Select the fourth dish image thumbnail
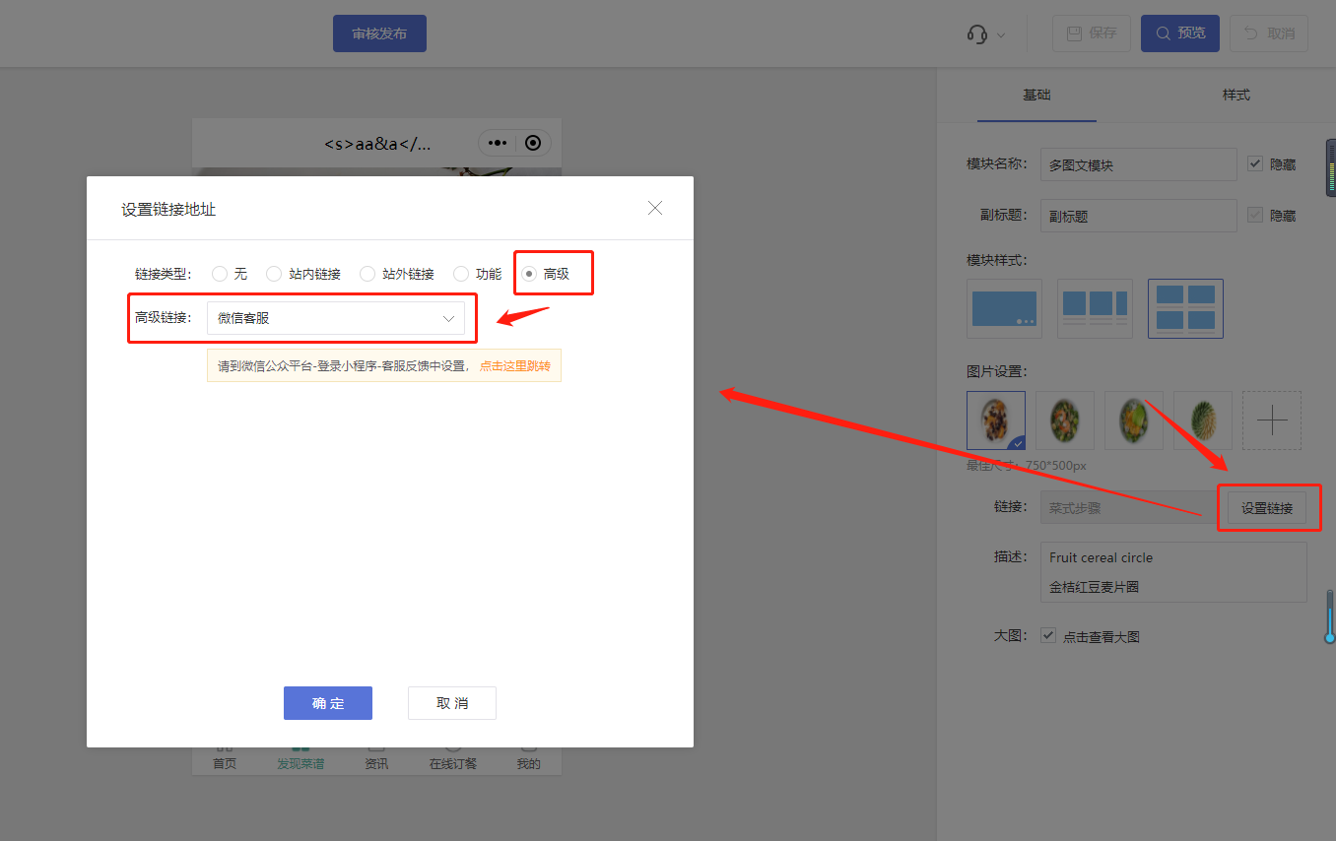The height and width of the screenshot is (841, 1336). point(1203,420)
